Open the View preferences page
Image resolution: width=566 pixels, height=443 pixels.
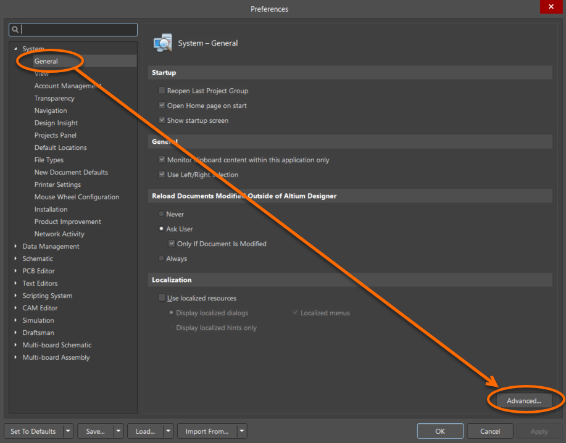tap(41, 73)
